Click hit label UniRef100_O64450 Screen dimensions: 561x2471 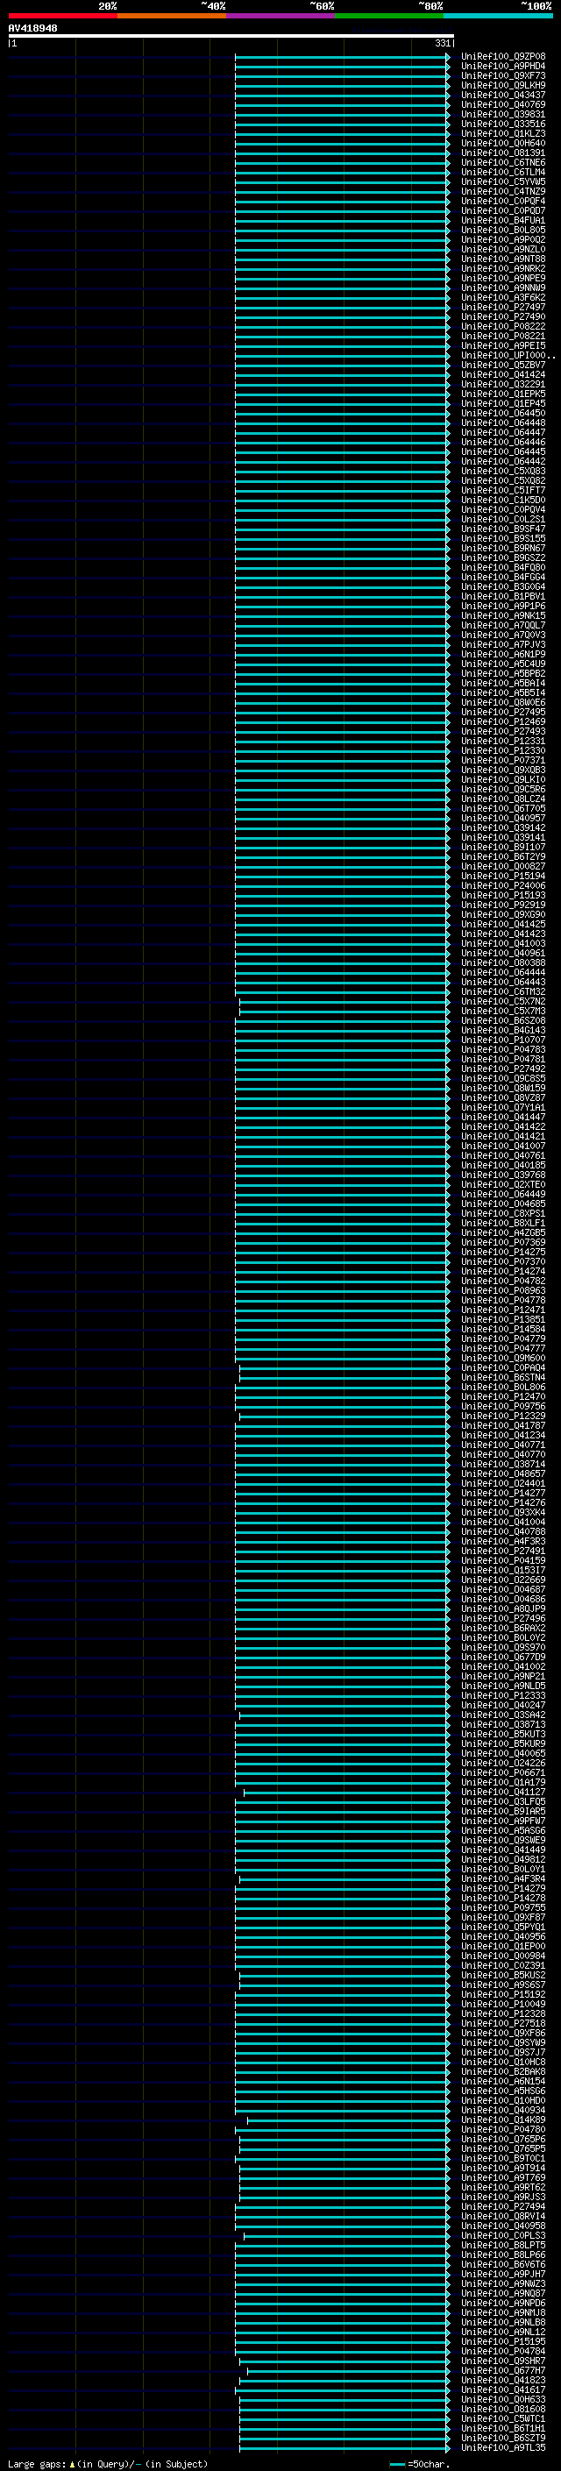tap(503, 414)
